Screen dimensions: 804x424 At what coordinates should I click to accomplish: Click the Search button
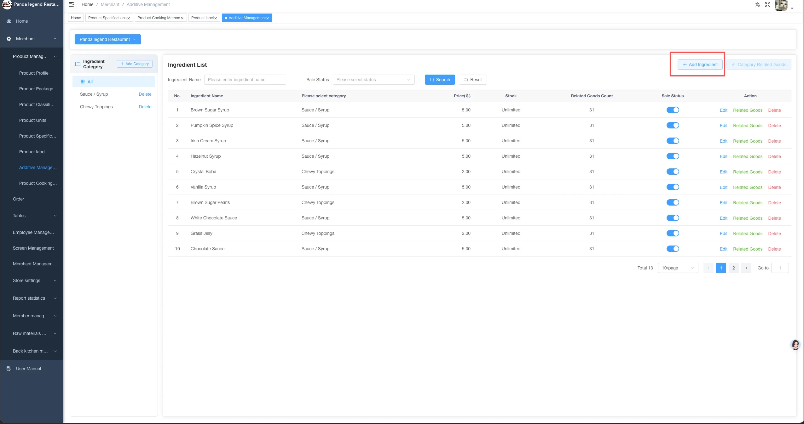point(440,80)
